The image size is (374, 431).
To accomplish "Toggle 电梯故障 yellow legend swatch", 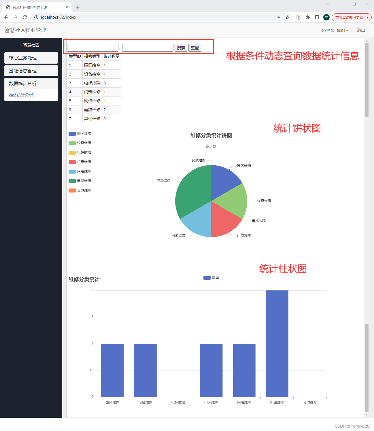I will pos(72,153).
